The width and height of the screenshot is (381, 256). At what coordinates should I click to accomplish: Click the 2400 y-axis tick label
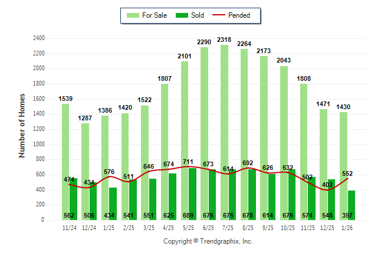coord(38,38)
